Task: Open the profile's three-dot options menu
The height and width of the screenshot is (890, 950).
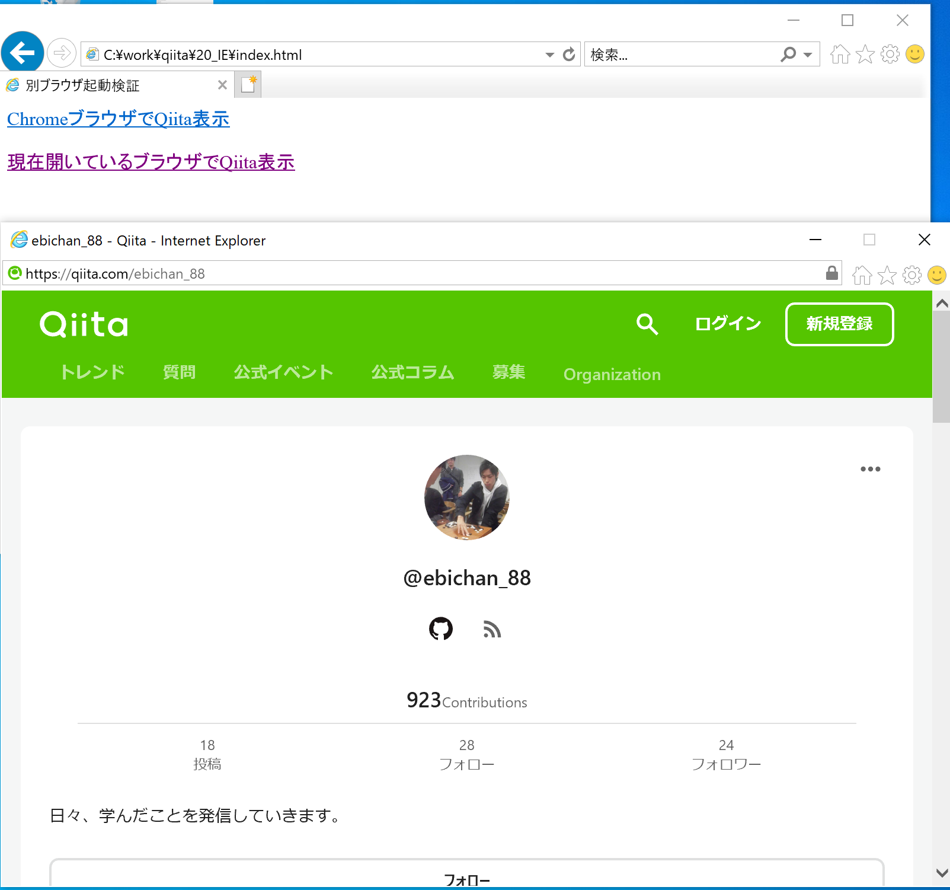Action: pyautogui.click(x=870, y=468)
